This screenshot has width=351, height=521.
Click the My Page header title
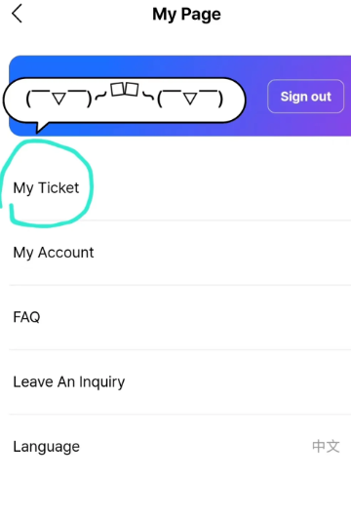pos(186,15)
